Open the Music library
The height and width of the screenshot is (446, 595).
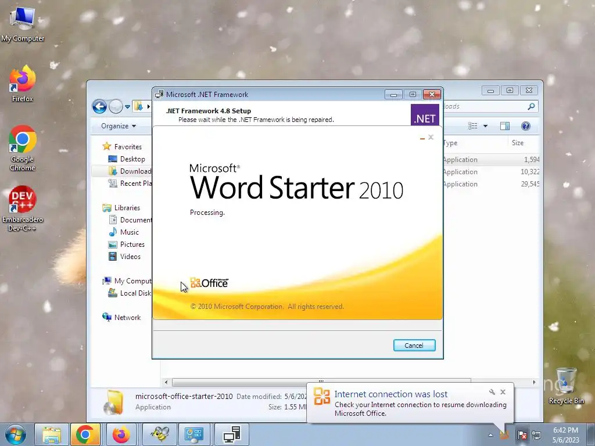[x=124, y=232]
